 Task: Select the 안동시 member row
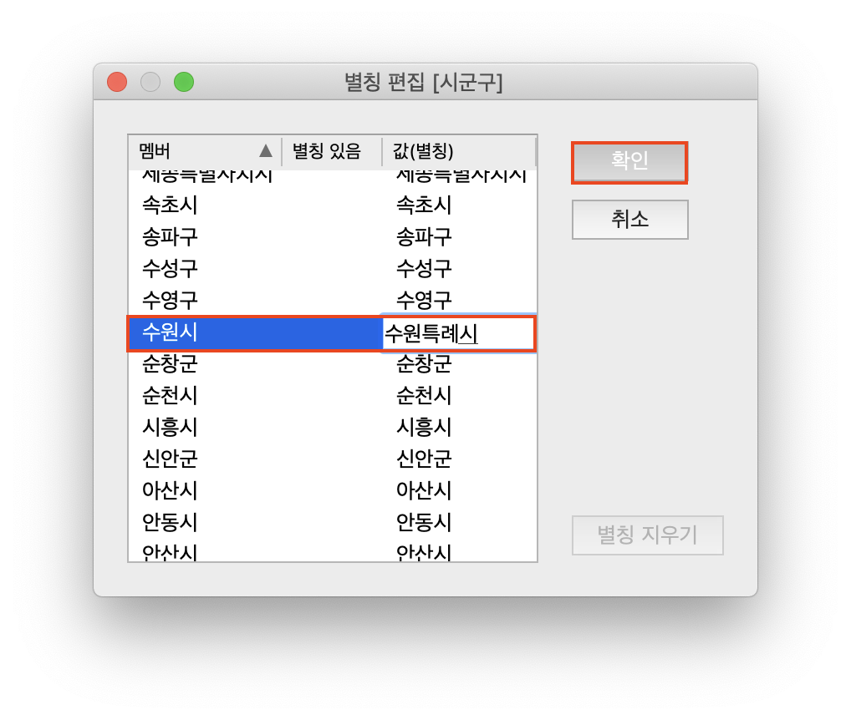coord(332,522)
